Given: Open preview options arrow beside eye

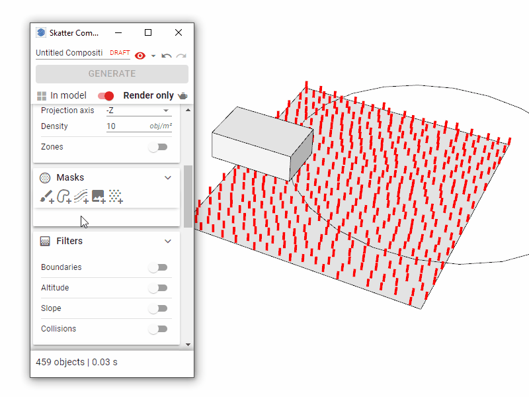Looking at the screenshot, I should [x=153, y=56].
